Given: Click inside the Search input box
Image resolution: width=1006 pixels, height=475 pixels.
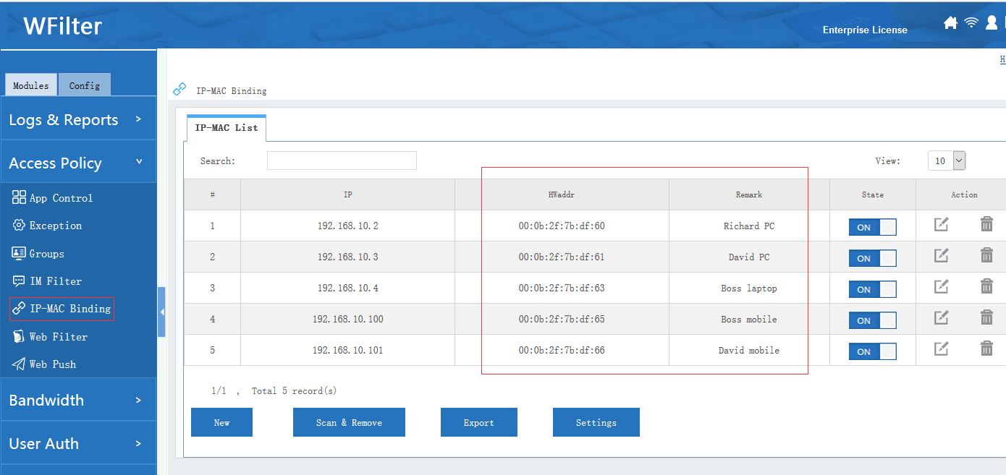Looking at the screenshot, I should click(x=341, y=160).
